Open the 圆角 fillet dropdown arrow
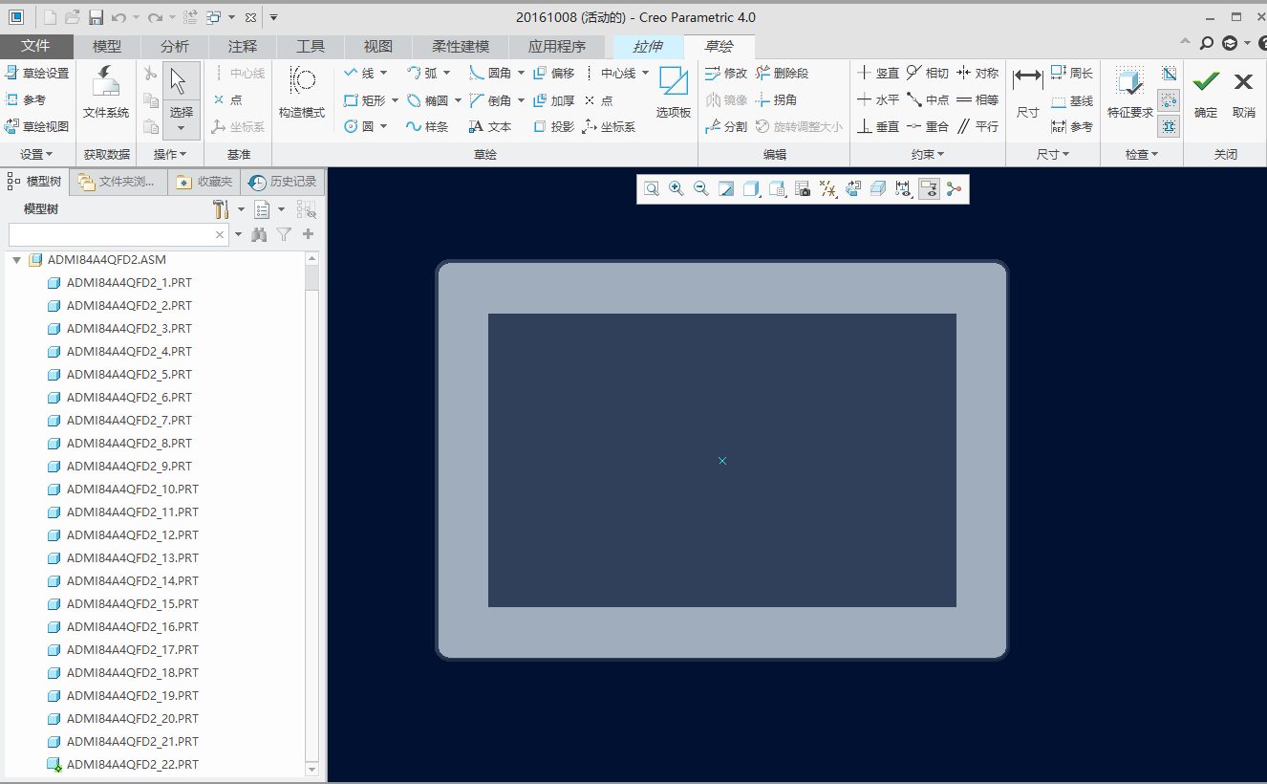This screenshot has width=1267, height=784. 521,73
